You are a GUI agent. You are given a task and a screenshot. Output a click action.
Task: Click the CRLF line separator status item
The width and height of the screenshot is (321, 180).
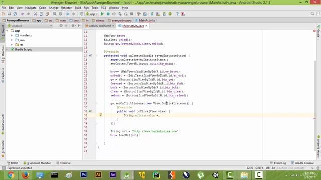[x=259, y=168]
